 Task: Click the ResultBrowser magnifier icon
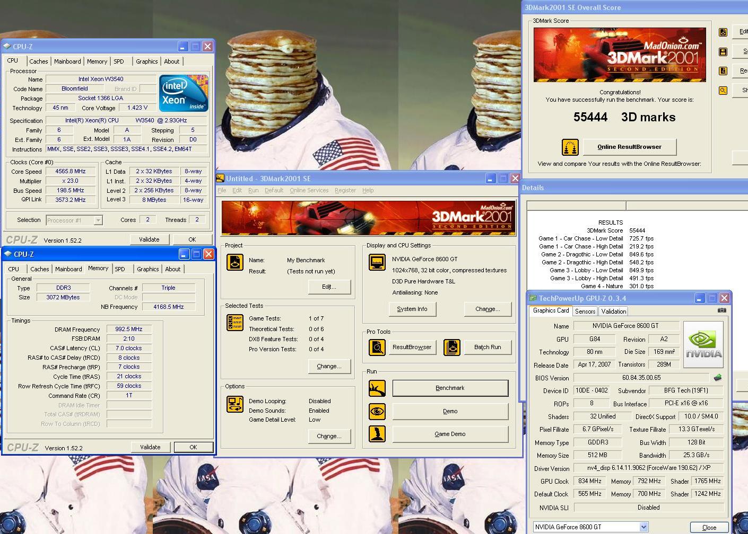tap(377, 347)
